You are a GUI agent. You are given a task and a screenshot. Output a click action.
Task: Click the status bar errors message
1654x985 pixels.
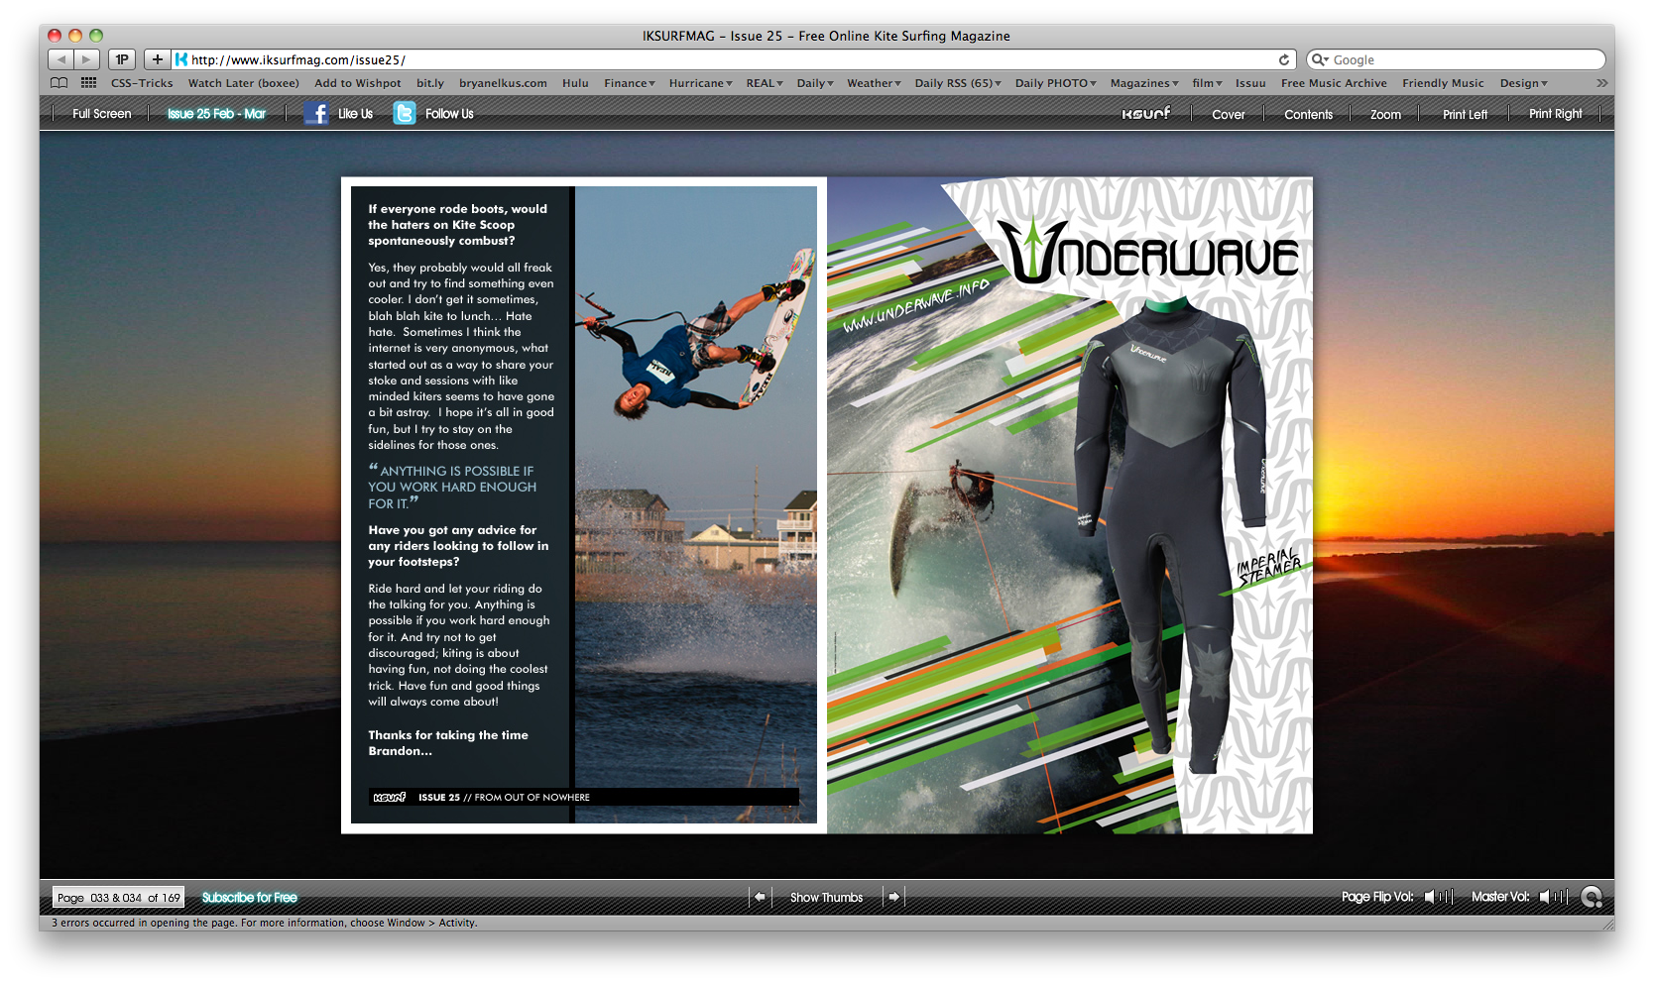click(x=265, y=923)
